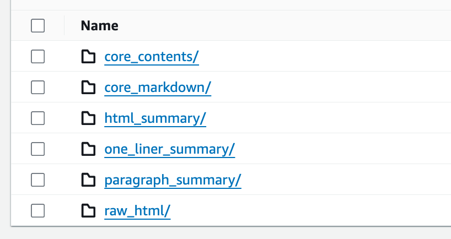Select the core_contents/ row checkbox
This screenshot has height=239, width=451.
(x=37, y=56)
